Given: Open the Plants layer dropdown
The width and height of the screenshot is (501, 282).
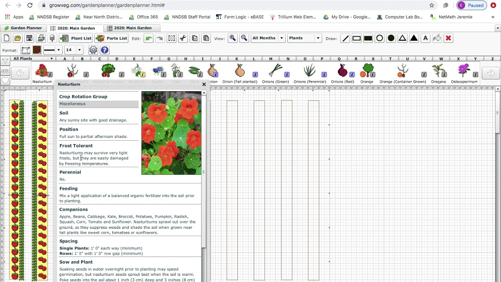Looking at the screenshot, I should tap(305, 38).
